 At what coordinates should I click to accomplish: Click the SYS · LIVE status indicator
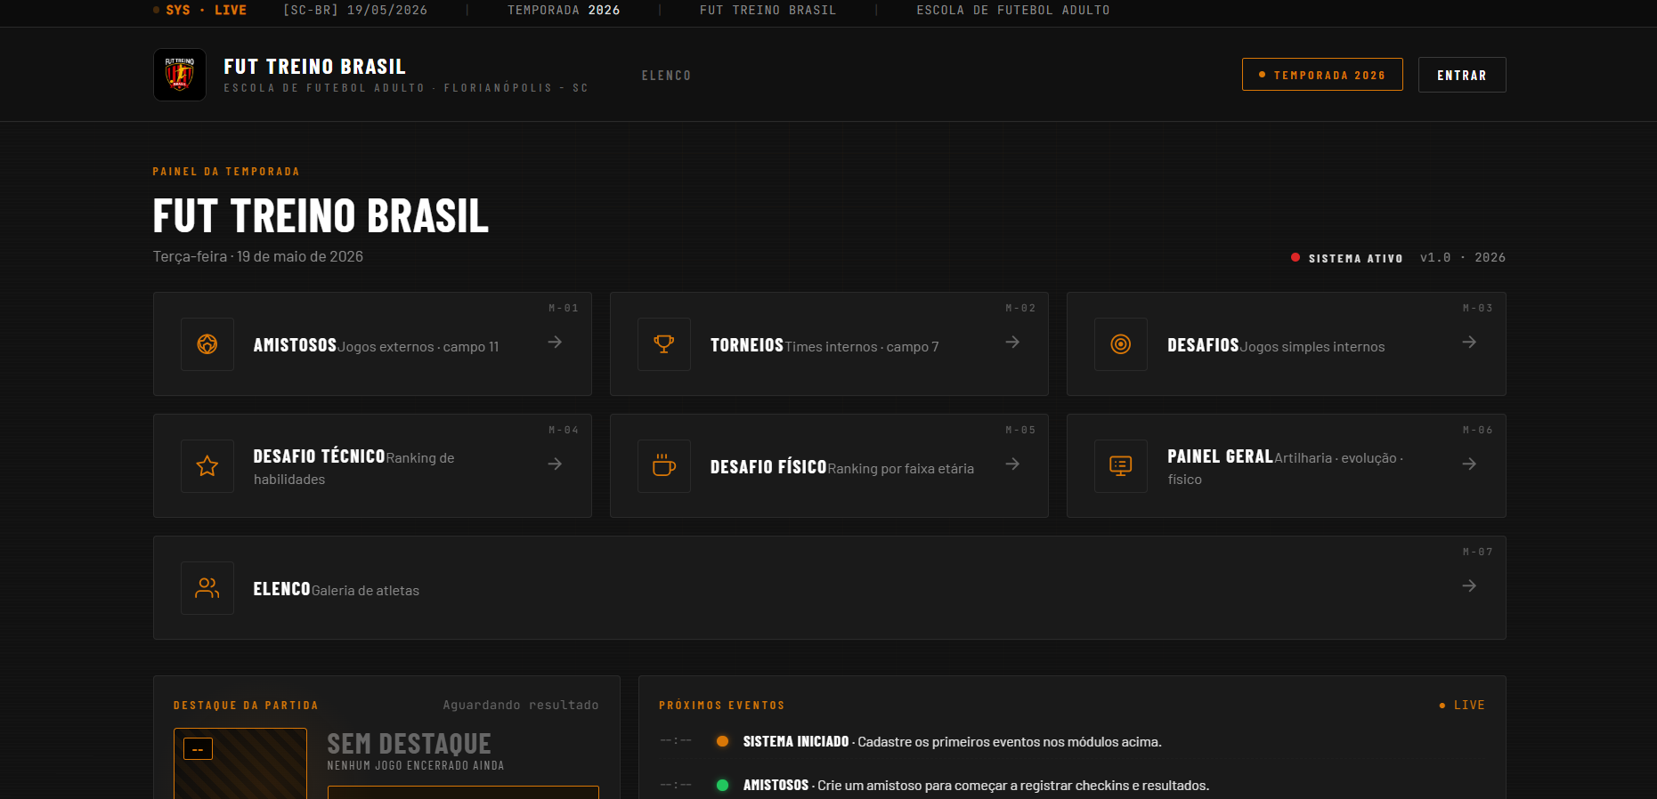[x=199, y=10]
